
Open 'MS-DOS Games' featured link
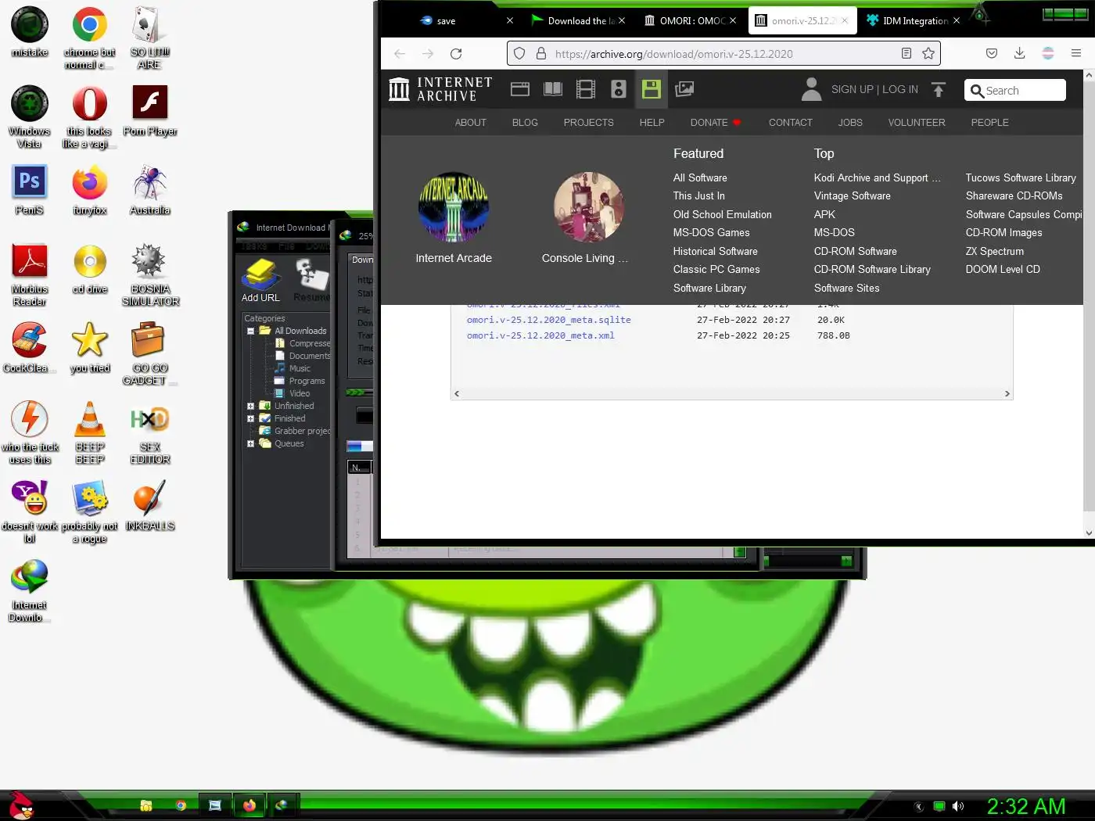711,233
